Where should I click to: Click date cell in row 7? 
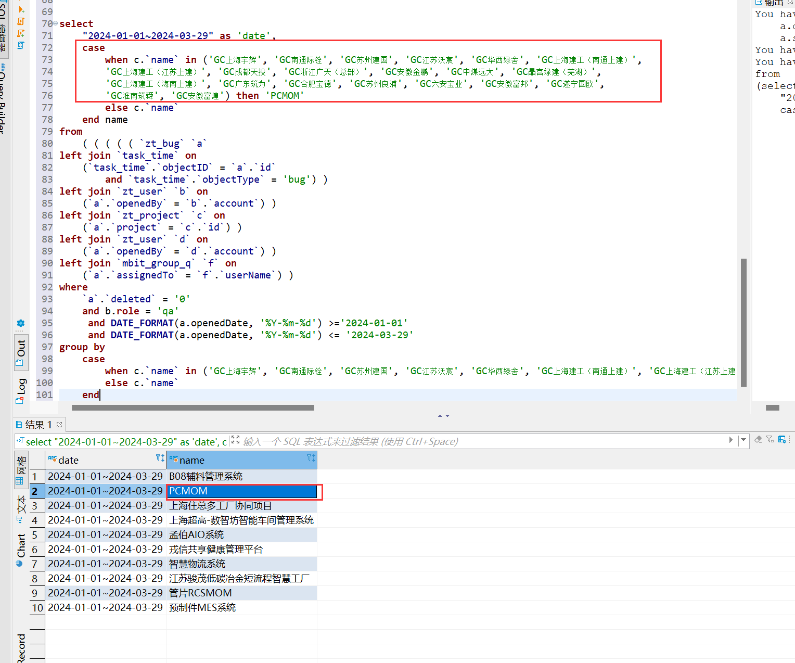(106, 564)
